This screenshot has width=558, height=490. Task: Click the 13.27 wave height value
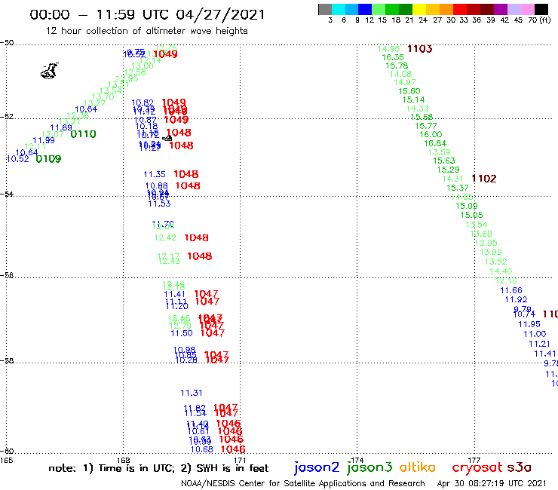pos(95,103)
